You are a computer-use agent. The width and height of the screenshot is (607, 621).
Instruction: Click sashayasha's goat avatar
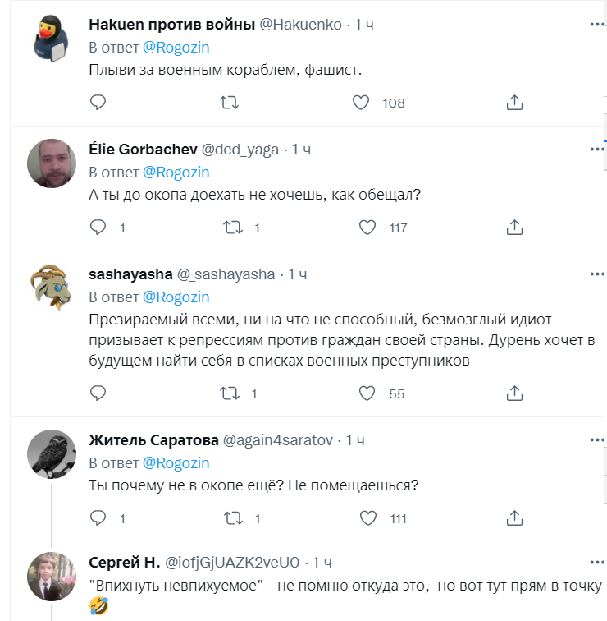52,288
